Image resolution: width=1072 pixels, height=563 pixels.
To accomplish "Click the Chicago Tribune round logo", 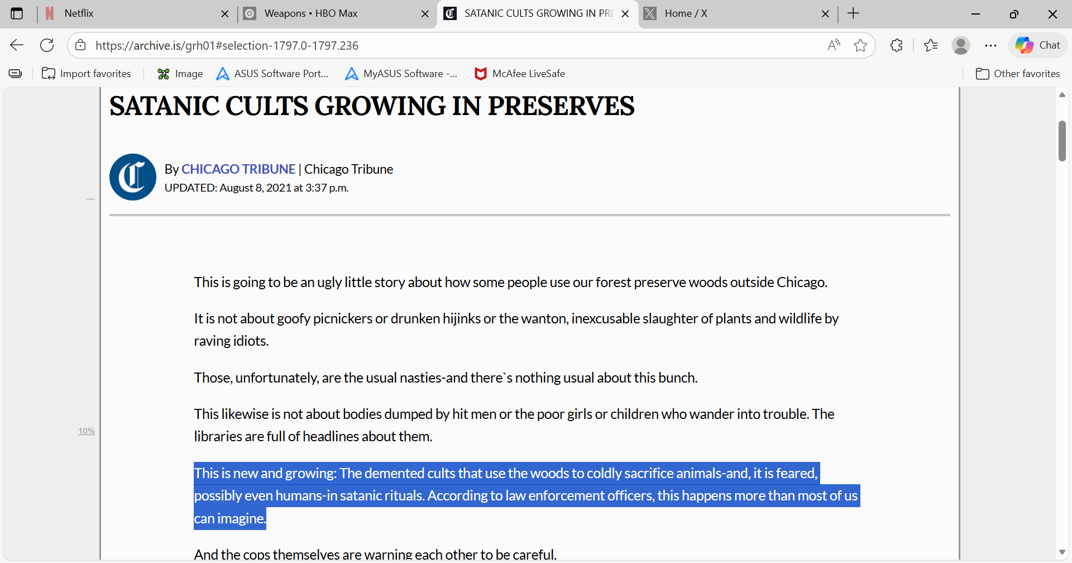I will click(133, 177).
